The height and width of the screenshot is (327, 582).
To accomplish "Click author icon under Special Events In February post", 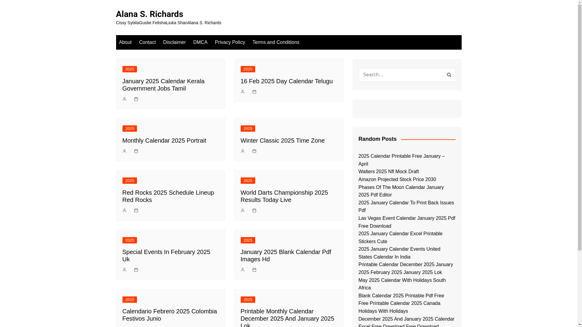I will click(x=124, y=270).
